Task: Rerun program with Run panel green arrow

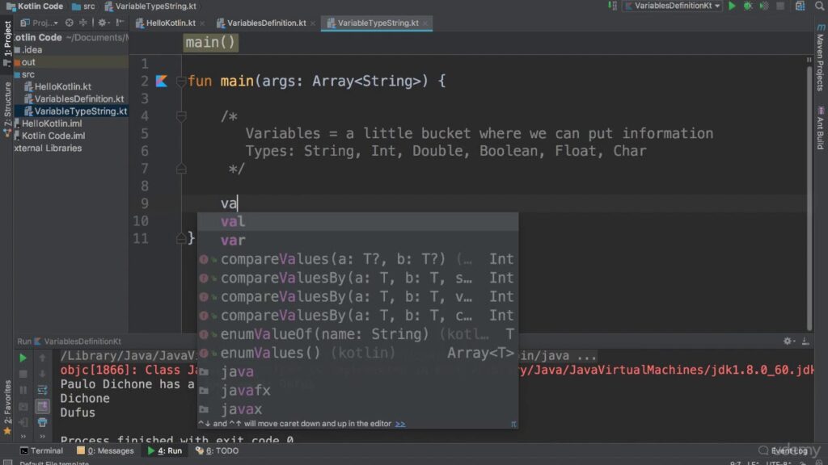Action: [23, 358]
